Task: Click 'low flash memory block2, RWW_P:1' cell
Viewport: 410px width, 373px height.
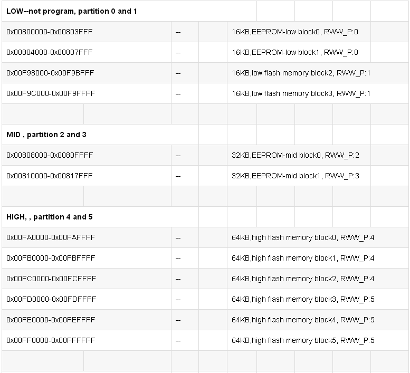Action: pyautogui.click(x=301, y=73)
